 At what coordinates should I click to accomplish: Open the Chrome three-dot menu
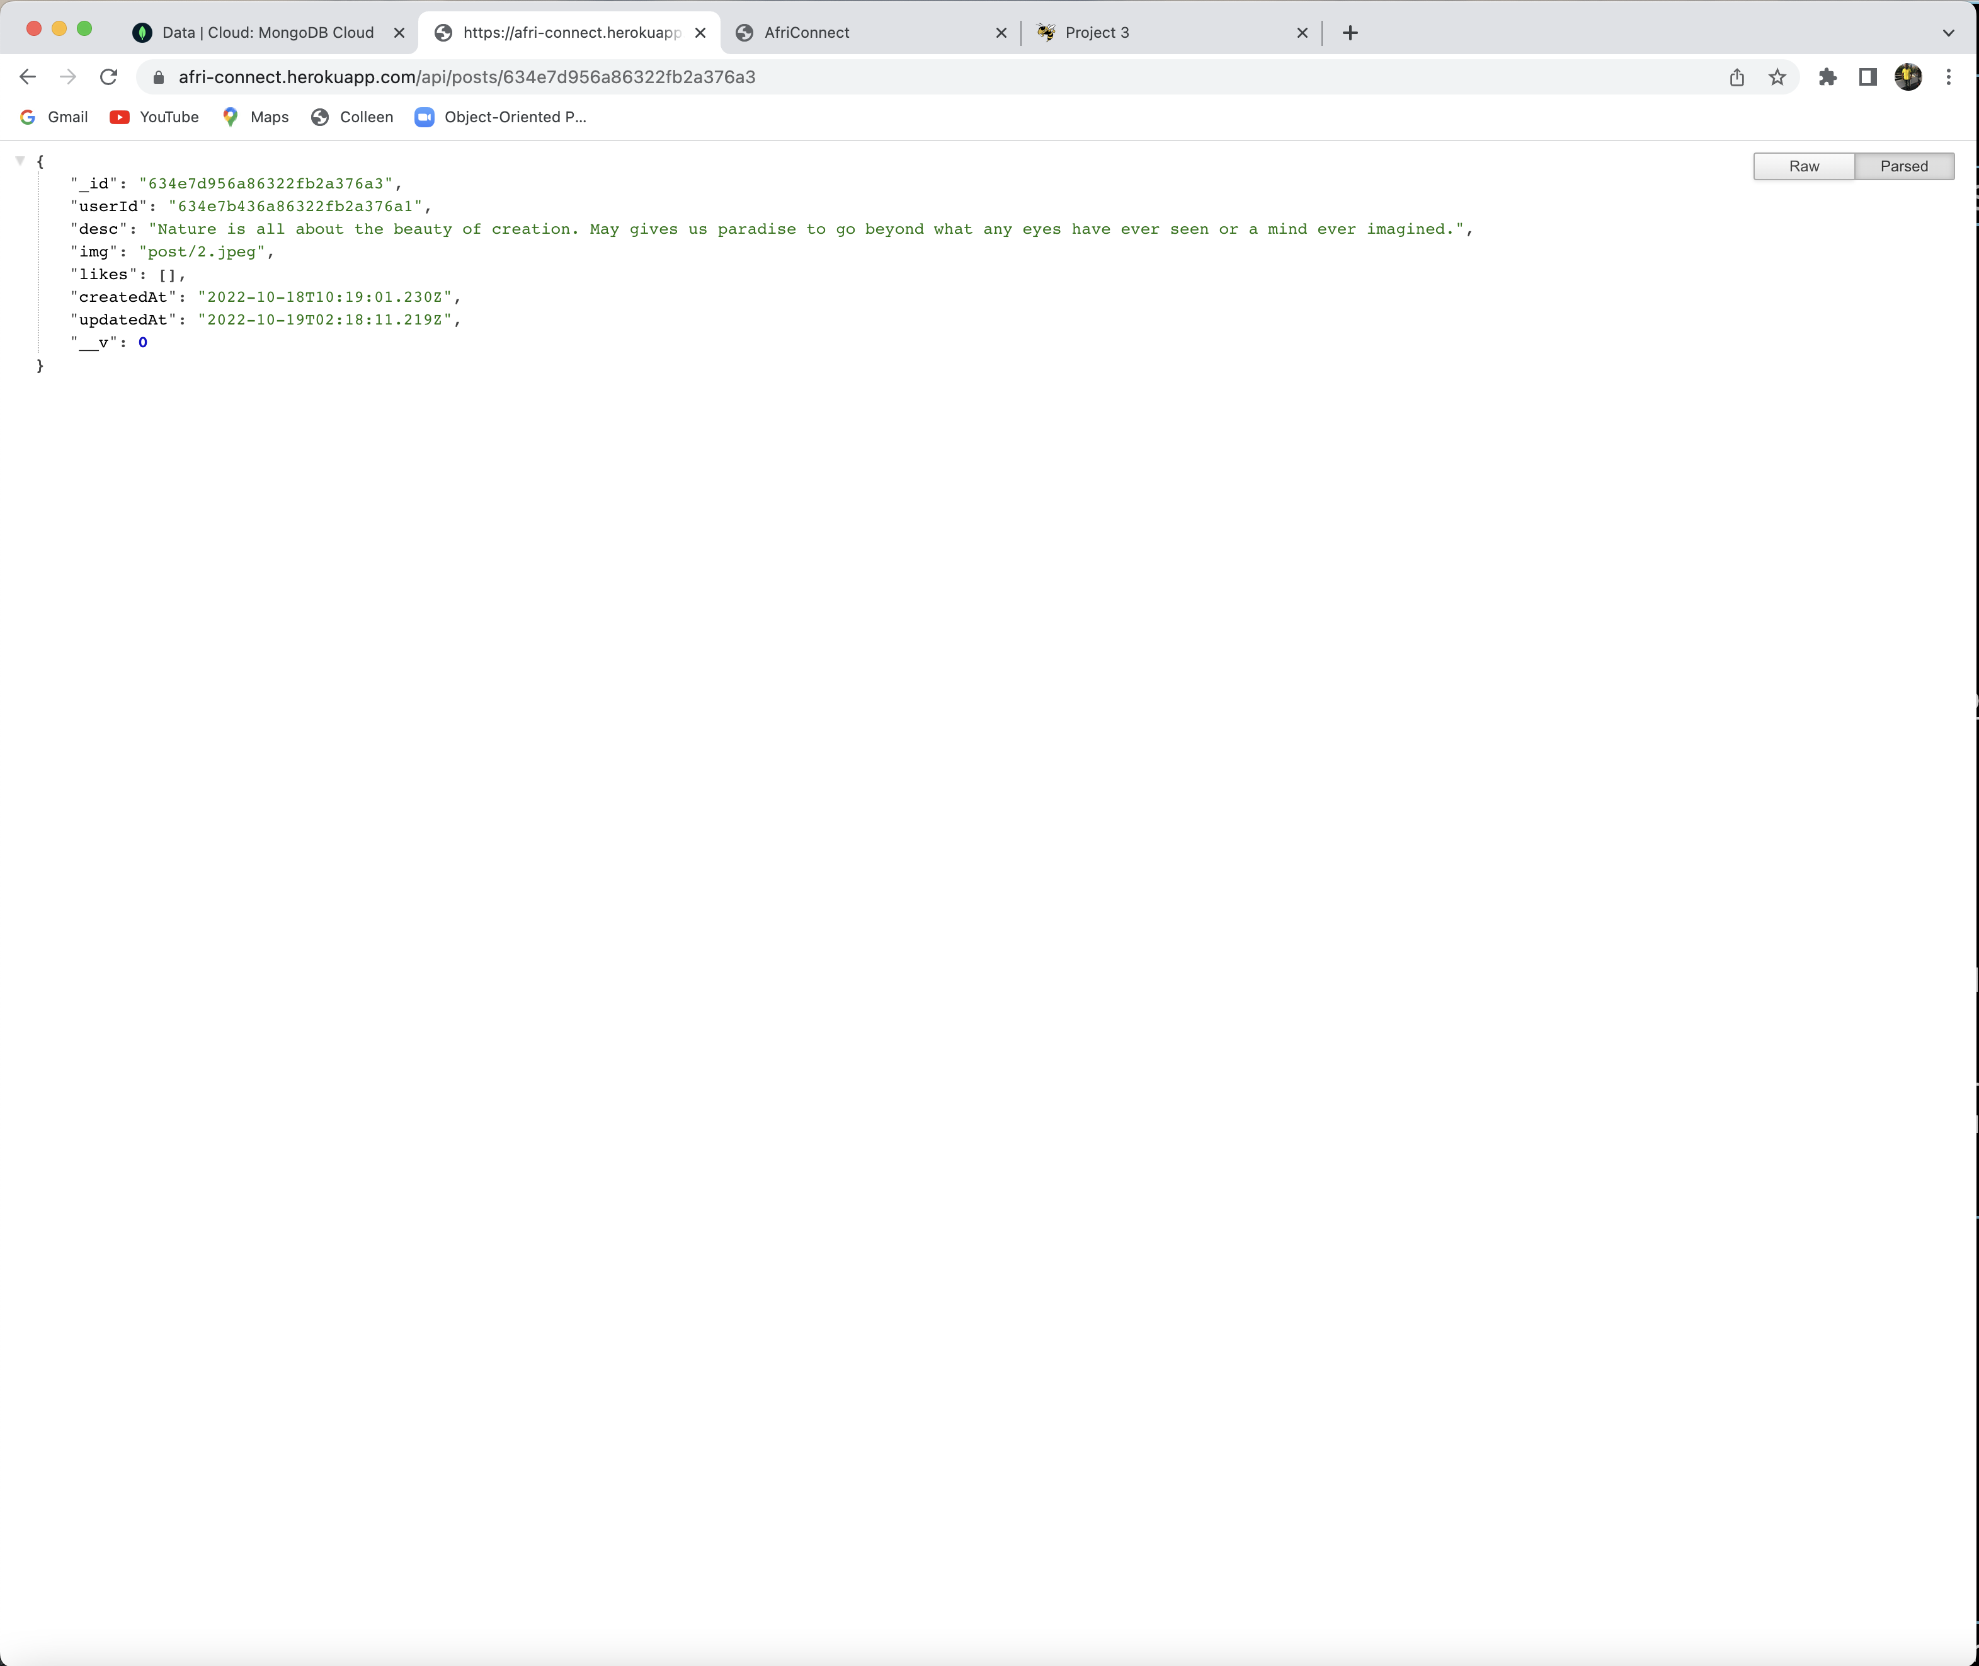pos(1948,76)
